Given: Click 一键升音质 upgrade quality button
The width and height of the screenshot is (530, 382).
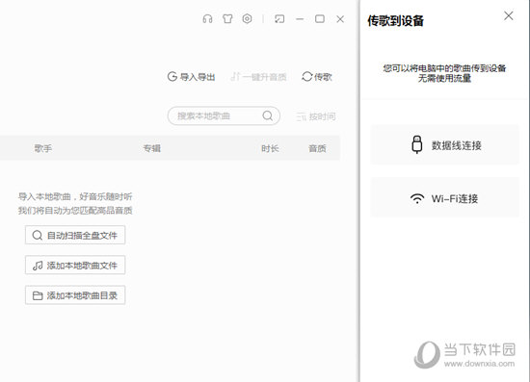Looking at the screenshot, I should click(258, 77).
